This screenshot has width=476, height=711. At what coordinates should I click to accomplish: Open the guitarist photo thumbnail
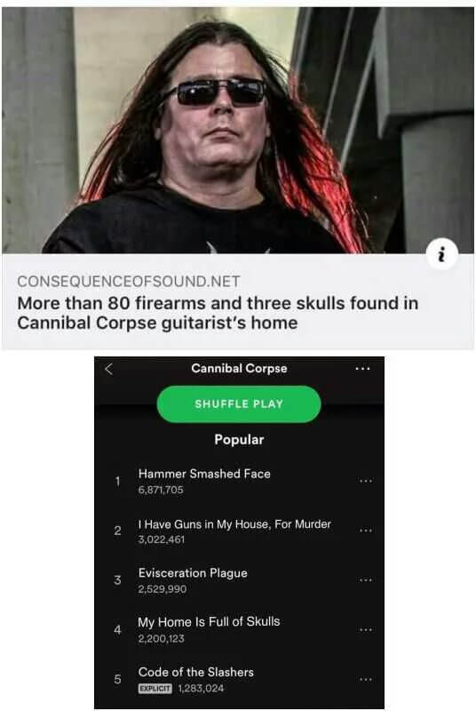[x=238, y=130]
